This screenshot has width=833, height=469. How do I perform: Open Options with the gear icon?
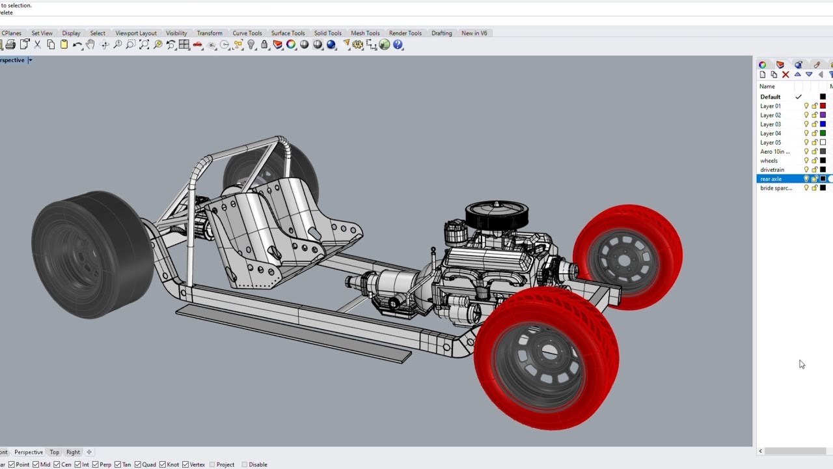coord(358,44)
